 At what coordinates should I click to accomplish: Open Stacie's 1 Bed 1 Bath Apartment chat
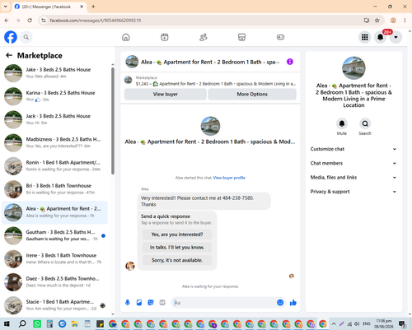[x=55, y=305]
